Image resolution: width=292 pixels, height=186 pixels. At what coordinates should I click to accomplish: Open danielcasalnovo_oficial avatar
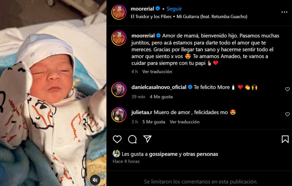[119, 89]
